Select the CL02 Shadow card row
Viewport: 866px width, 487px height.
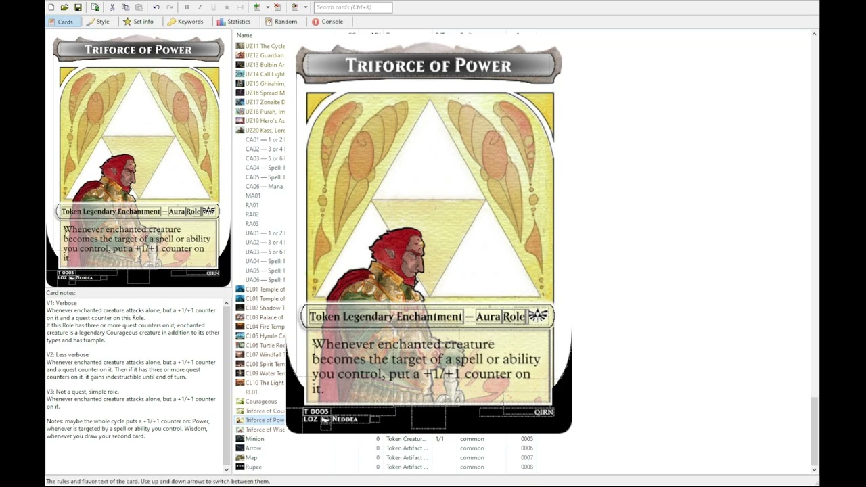coord(260,308)
